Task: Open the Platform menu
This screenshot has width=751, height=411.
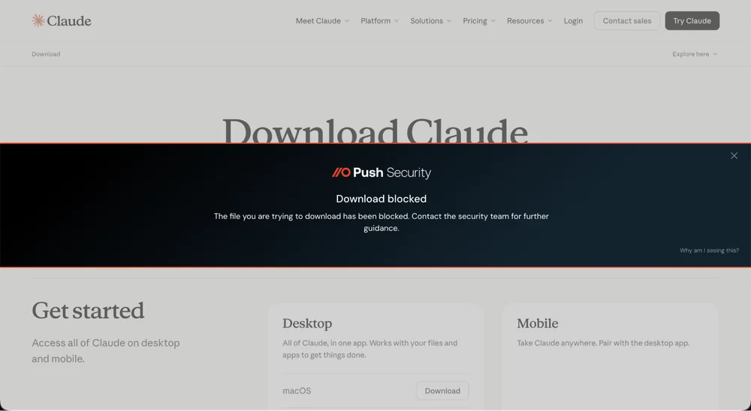Action: click(380, 21)
